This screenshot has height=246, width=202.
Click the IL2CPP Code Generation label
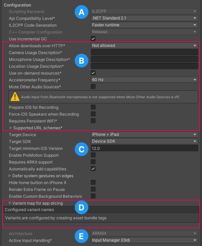[x=32, y=25]
